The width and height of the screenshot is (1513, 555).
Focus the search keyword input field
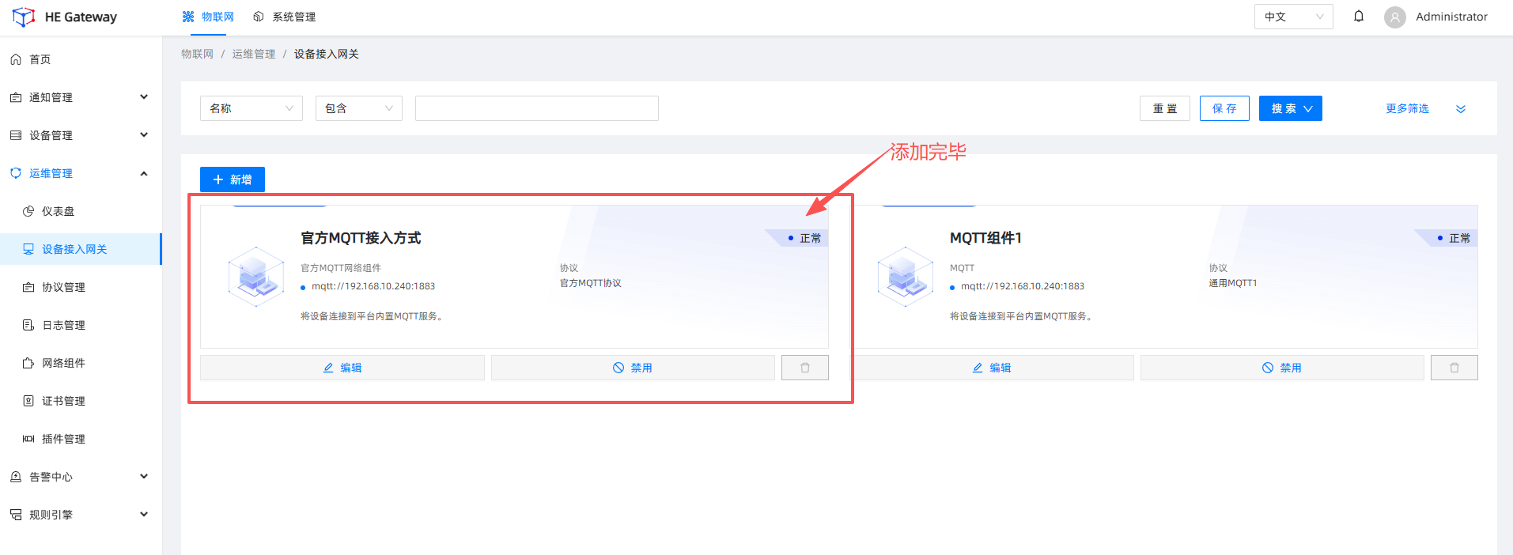(537, 108)
